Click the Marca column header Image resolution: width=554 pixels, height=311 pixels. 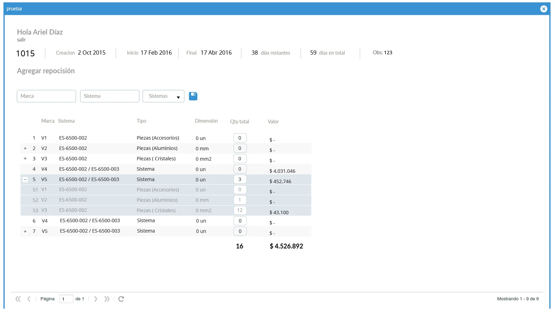point(48,121)
